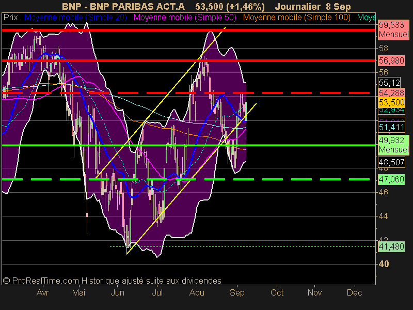Select the 51,411 moving average value label

(x=391, y=127)
